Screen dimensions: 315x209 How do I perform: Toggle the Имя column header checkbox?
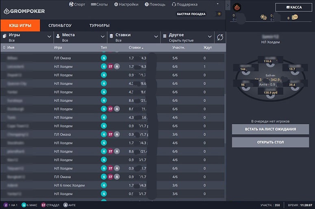[4, 47]
